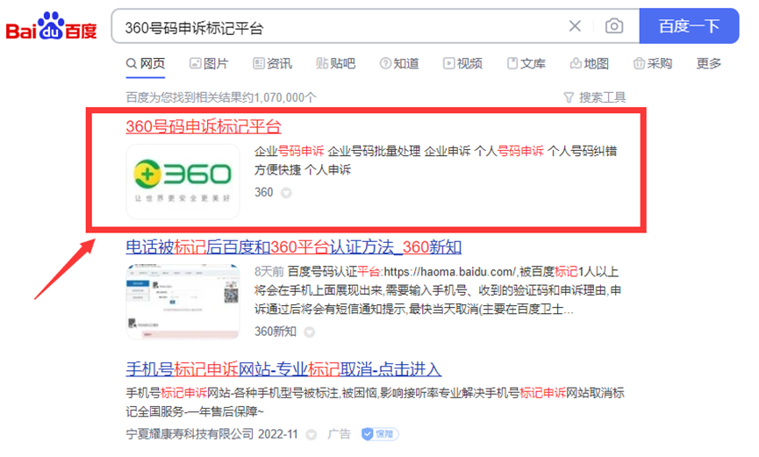The height and width of the screenshot is (457, 759).
Task: Focus the search input containing 360号码申诉标记平台
Action: (x=339, y=27)
